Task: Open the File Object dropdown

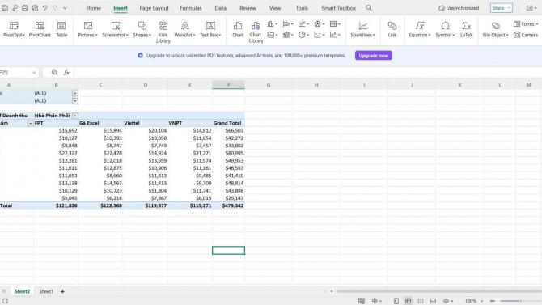Action: tap(495, 29)
